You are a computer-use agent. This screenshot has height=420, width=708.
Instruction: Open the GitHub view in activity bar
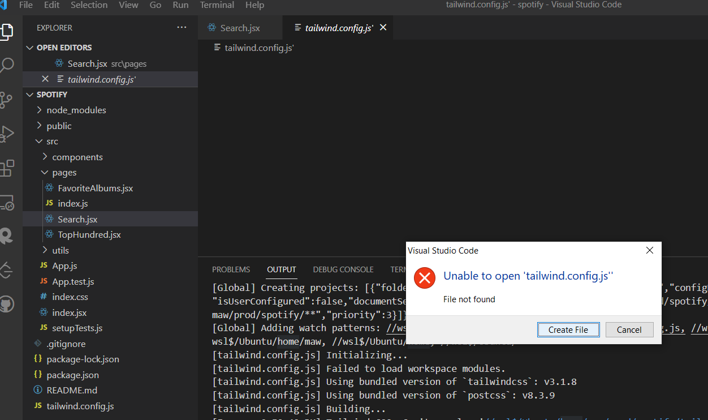point(6,303)
